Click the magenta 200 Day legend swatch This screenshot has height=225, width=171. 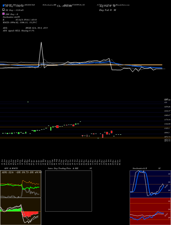(4, 14)
